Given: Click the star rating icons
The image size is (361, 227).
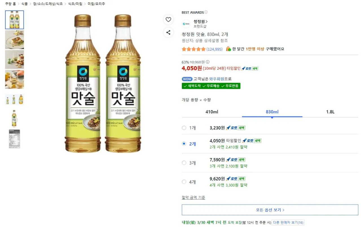Looking at the screenshot, I should (194, 49).
